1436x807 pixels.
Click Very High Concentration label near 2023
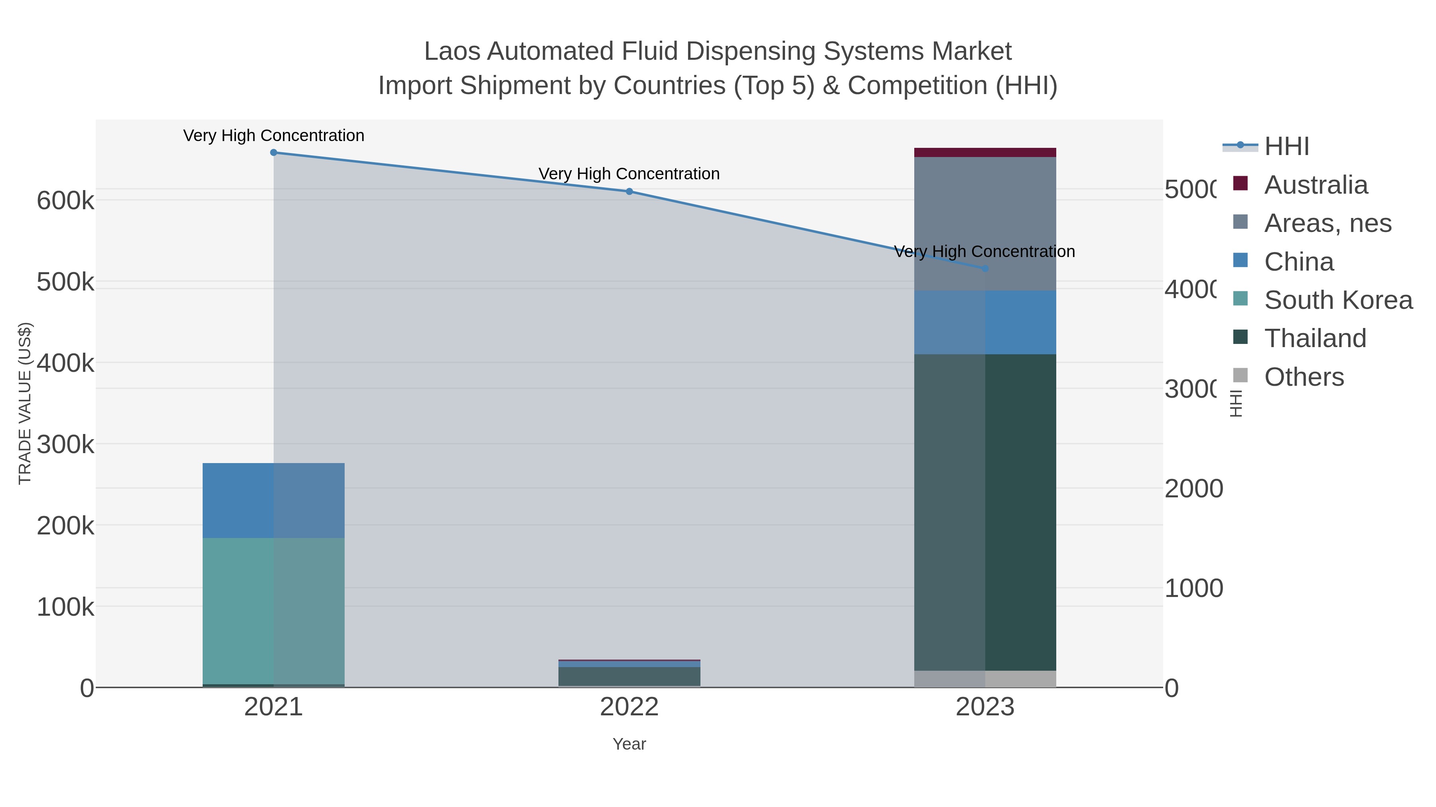[984, 252]
